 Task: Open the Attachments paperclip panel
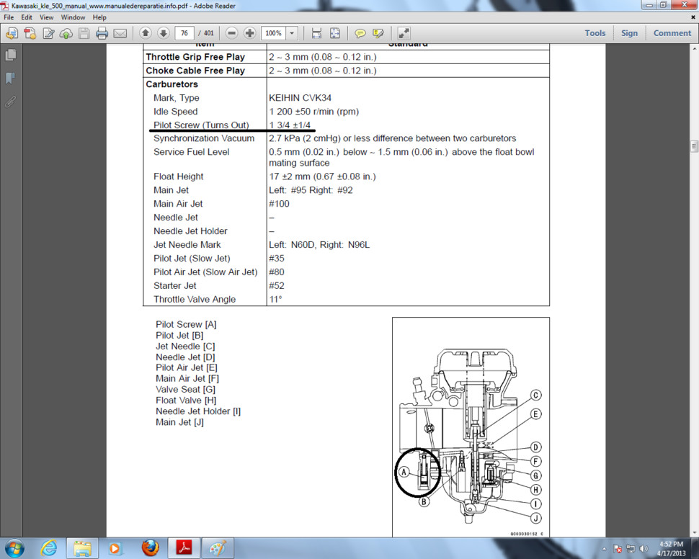pos(10,102)
